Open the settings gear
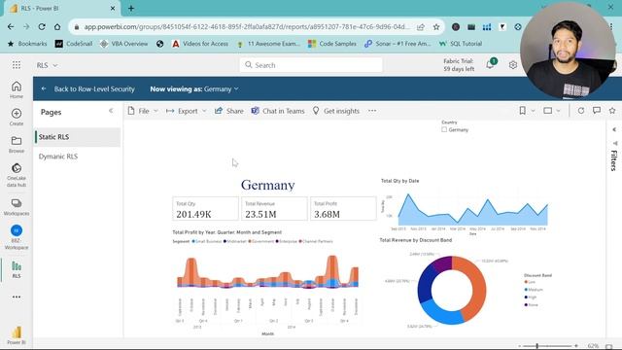The width and height of the screenshot is (622, 350). 513,65
